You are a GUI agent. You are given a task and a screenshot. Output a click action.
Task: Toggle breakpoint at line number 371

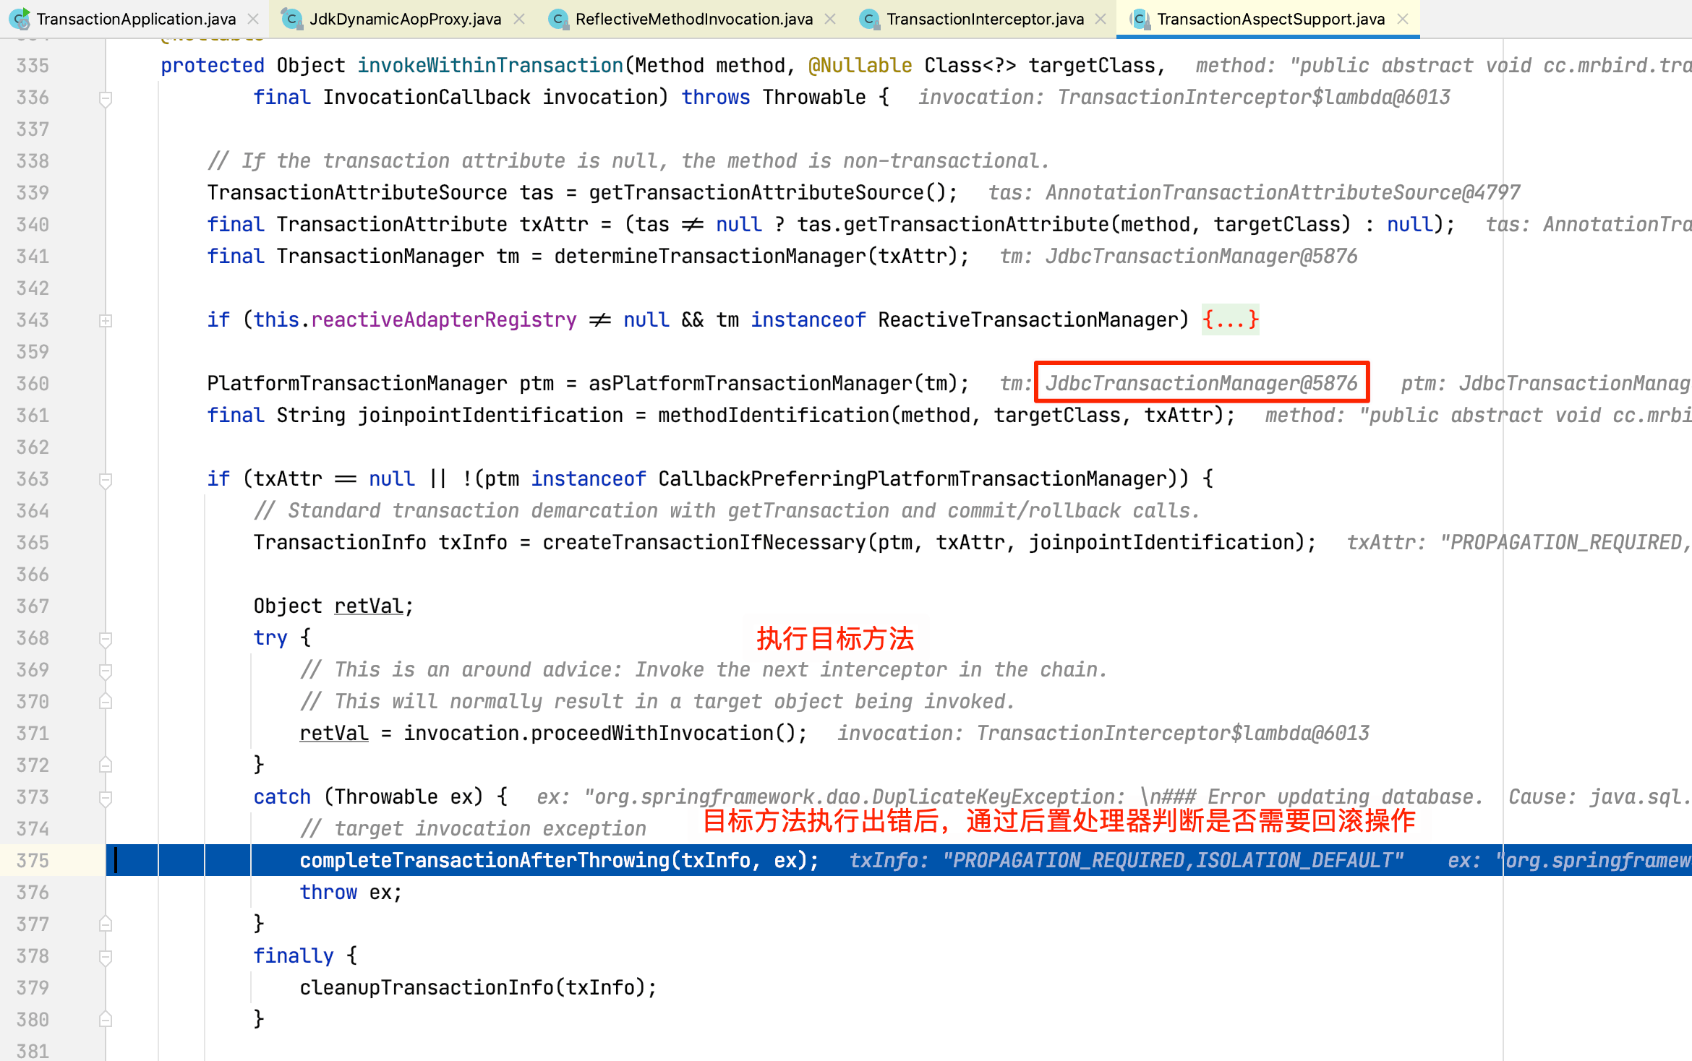tap(33, 734)
